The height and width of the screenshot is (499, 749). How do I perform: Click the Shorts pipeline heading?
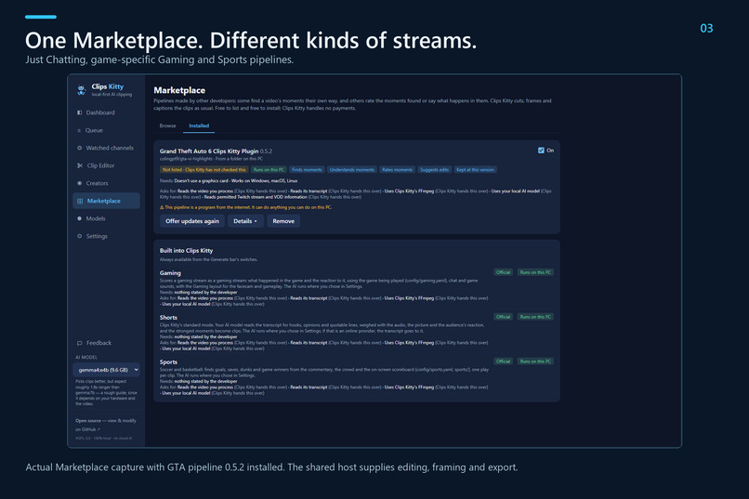point(168,318)
